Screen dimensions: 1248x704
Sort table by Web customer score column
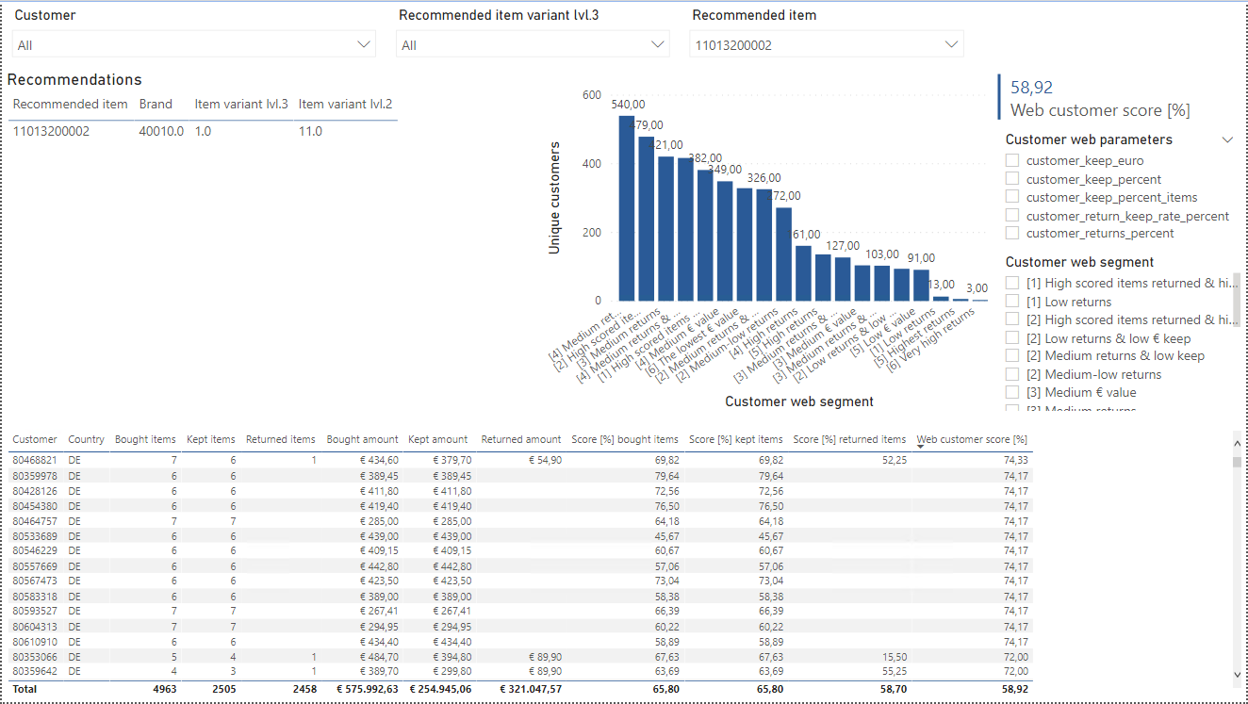pyautogui.click(x=972, y=439)
